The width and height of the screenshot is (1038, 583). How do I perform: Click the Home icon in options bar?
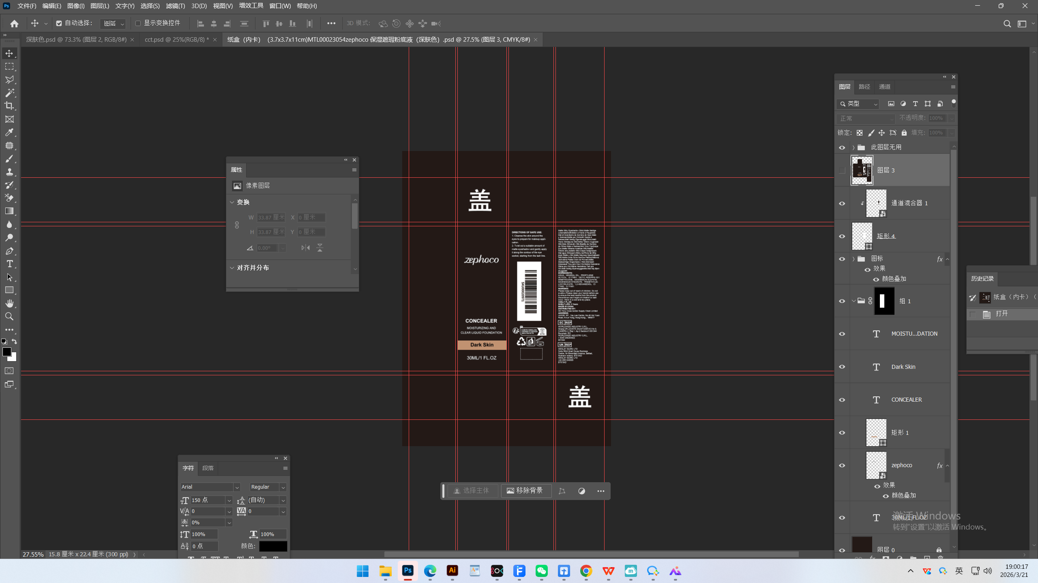point(14,23)
